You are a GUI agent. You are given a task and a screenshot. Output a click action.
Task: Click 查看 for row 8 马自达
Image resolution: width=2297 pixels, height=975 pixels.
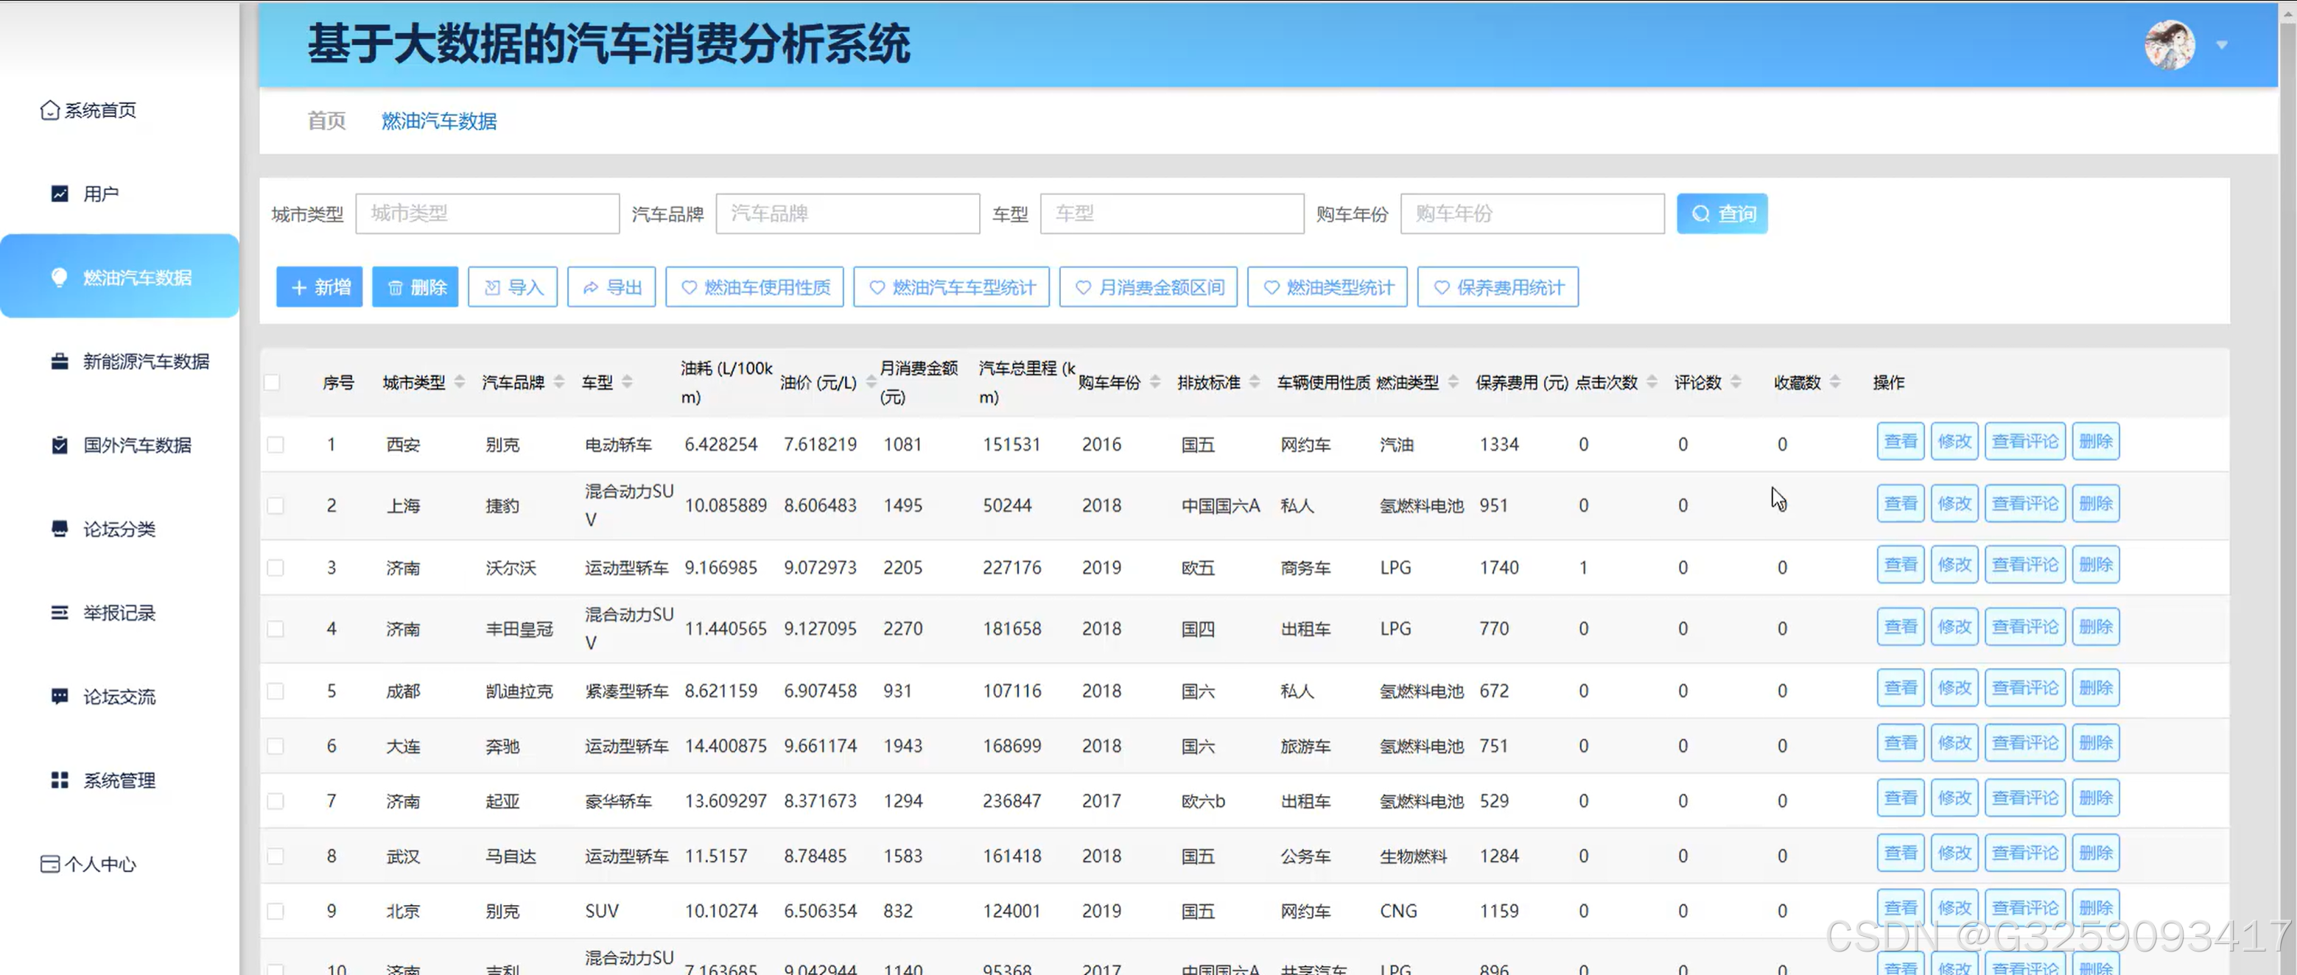click(1900, 853)
